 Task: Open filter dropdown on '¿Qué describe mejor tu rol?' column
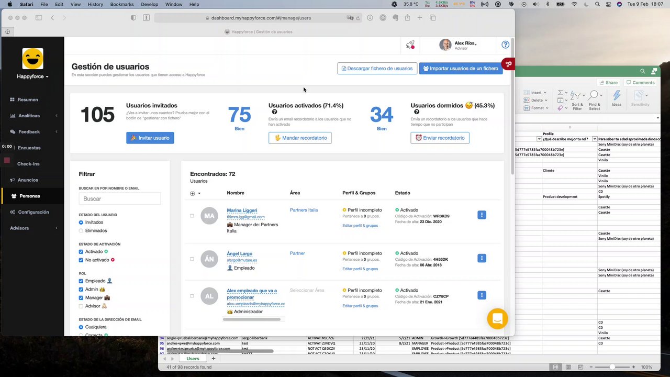click(x=594, y=139)
